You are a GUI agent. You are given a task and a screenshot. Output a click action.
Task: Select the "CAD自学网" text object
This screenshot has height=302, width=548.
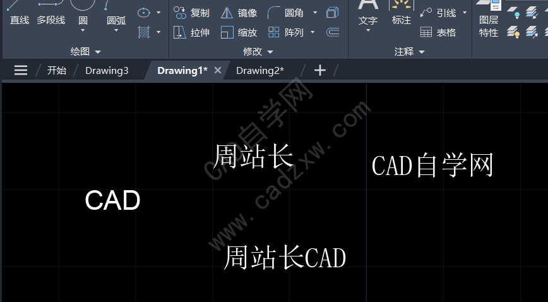click(x=432, y=164)
